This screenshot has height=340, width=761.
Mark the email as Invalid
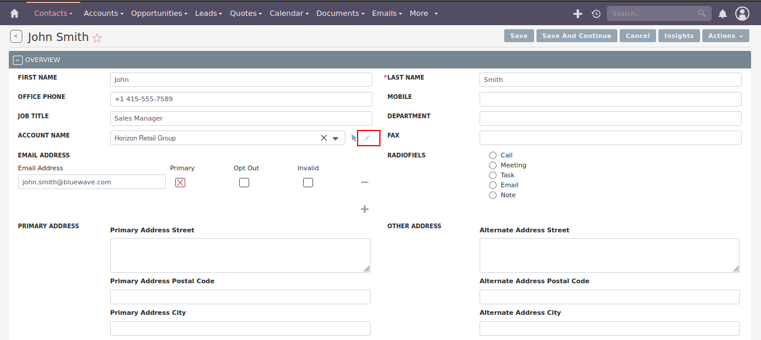pos(308,183)
